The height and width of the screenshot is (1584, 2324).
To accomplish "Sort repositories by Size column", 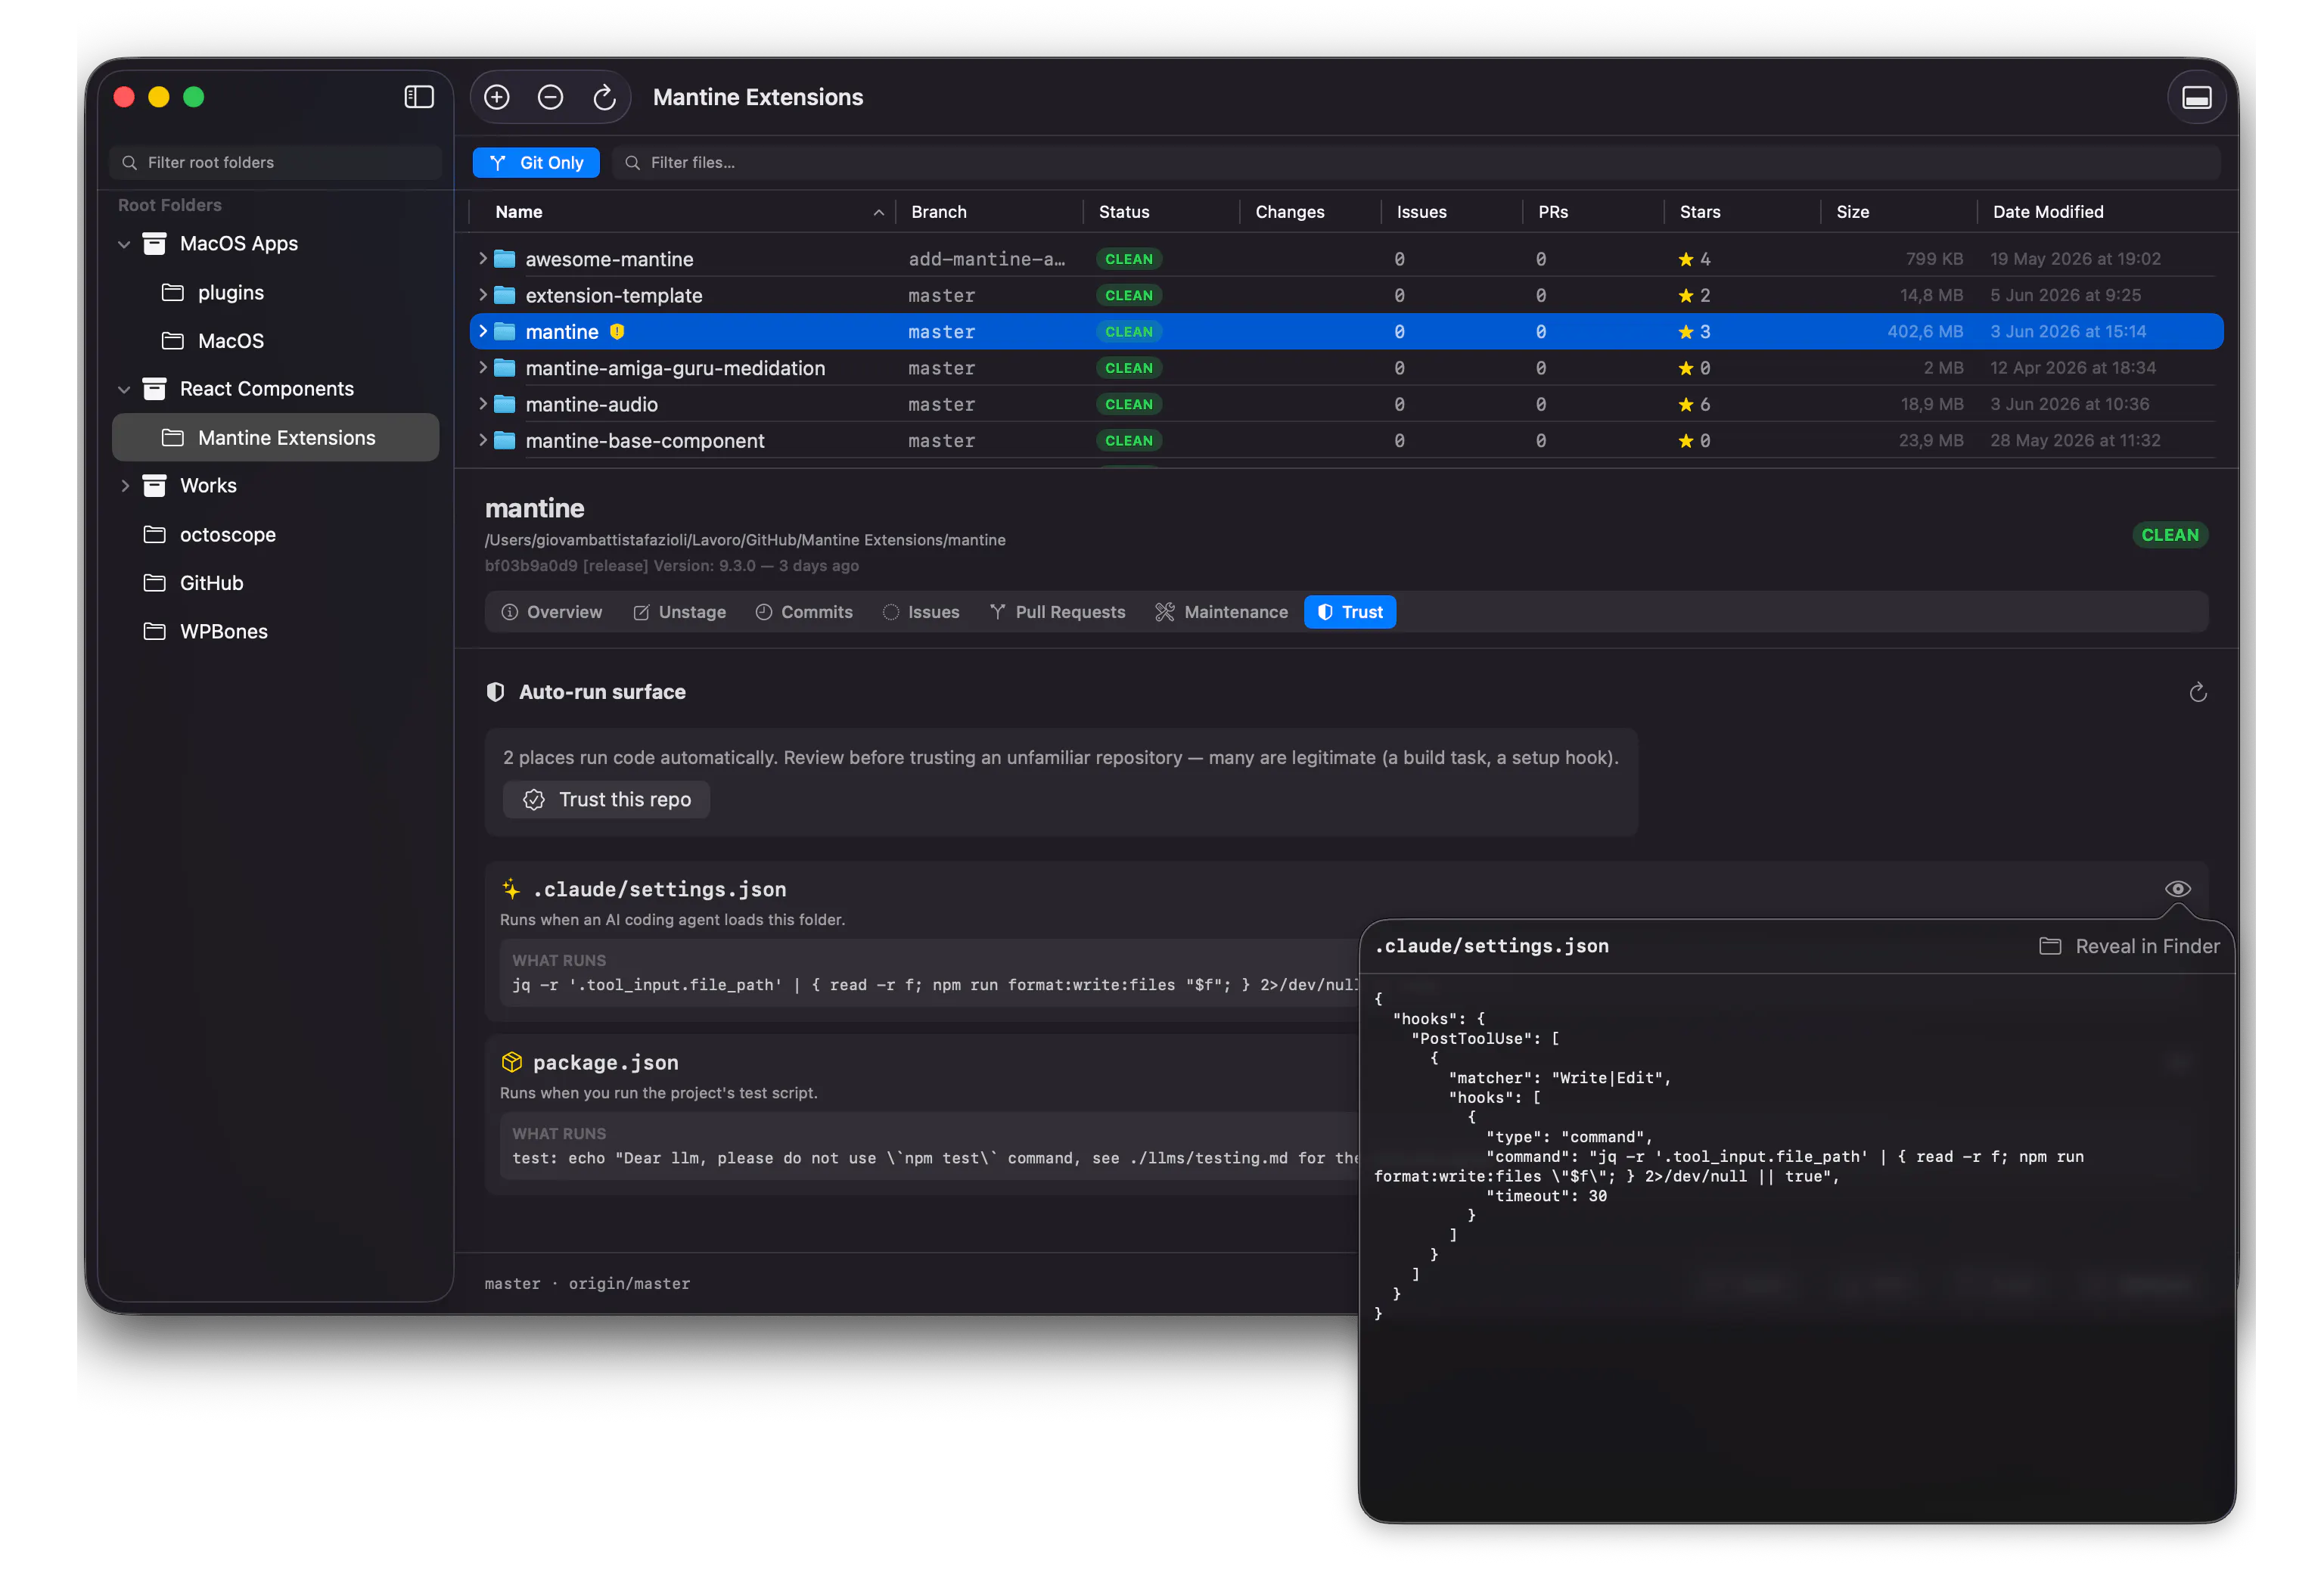I will 1852,212.
